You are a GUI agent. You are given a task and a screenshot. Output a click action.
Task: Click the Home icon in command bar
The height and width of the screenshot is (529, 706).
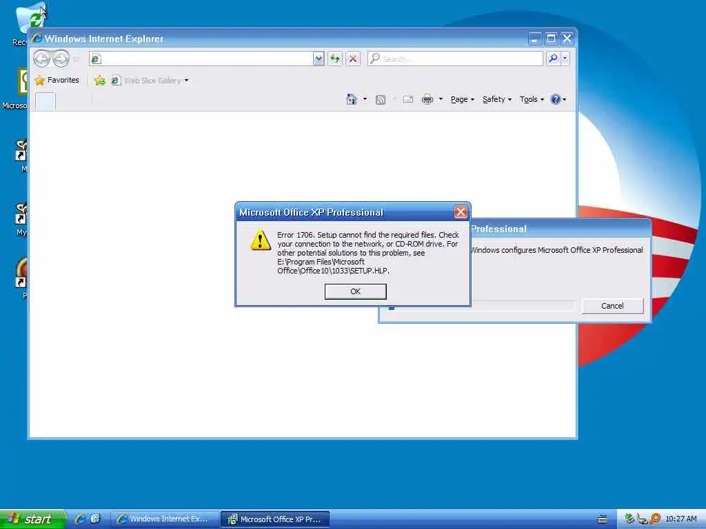click(x=352, y=99)
